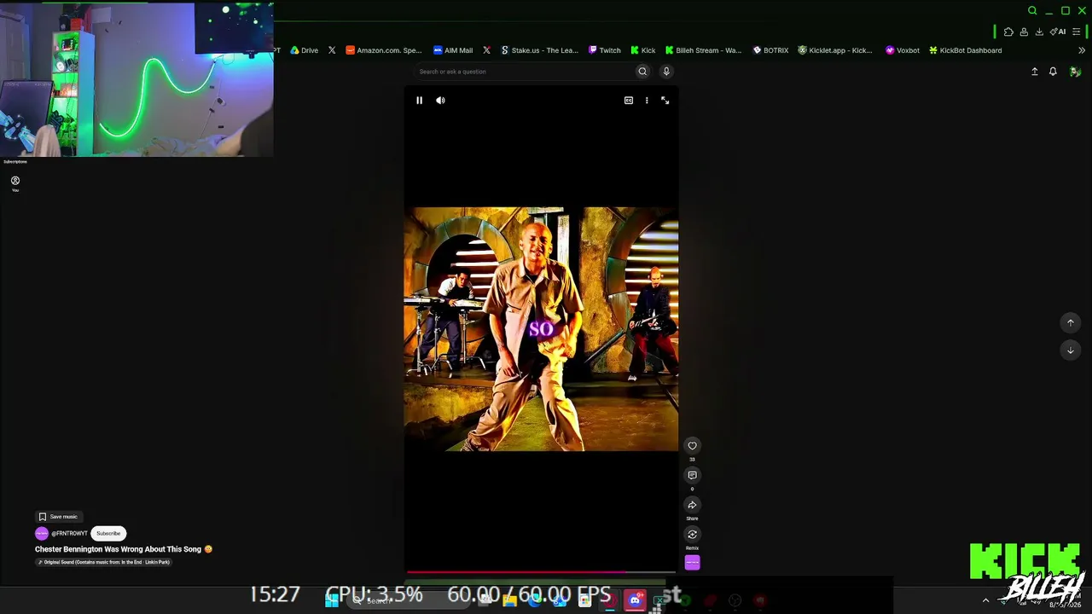Open the purple sound thumbnail
This screenshot has width=1092, height=614.
692,563
